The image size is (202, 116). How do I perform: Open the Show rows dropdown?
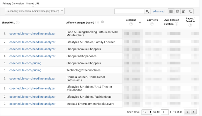147,112
